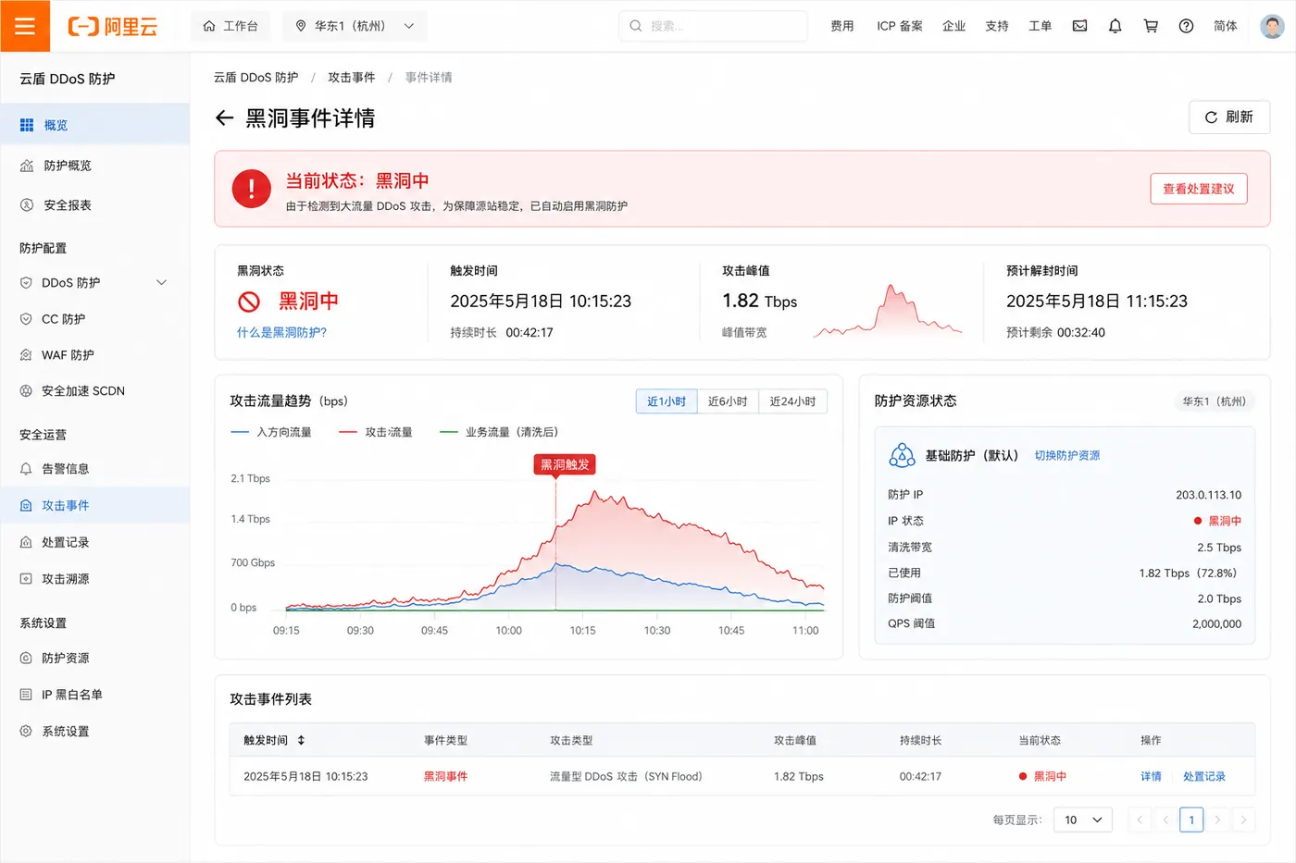The image size is (1296, 863).
Task: Switch chart to 近6小时
Action: tap(728, 401)
